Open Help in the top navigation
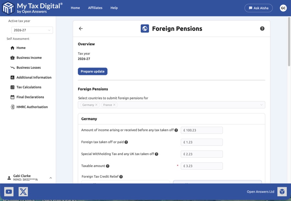 [114, 8]
